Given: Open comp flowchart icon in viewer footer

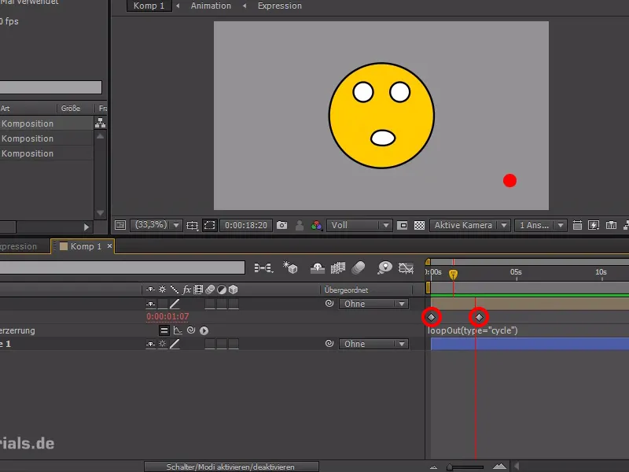Looking at the screenshot, I should 626,225.
